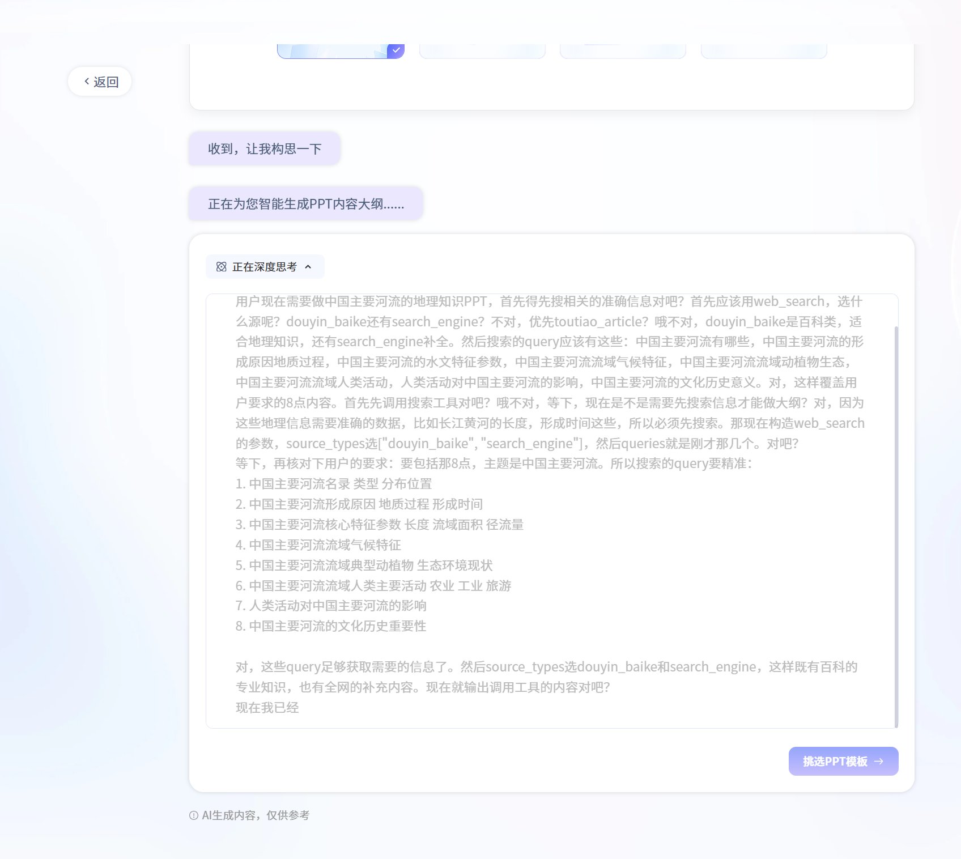The image size is (961, 859).
Task: Click the AI生成内容，仅供参考 disclaimer text
Action: click(256, 815)
